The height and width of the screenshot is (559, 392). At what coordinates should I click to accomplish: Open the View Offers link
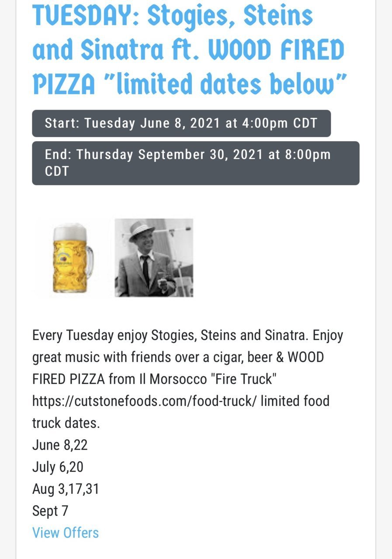pos(66,533)
